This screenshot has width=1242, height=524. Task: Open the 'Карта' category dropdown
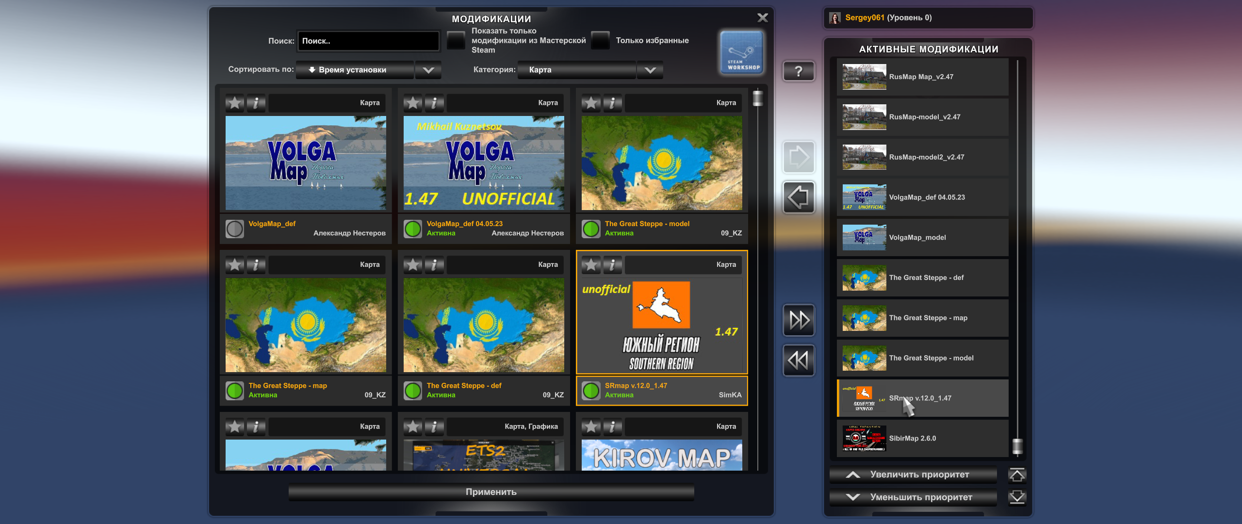[577, 70]
